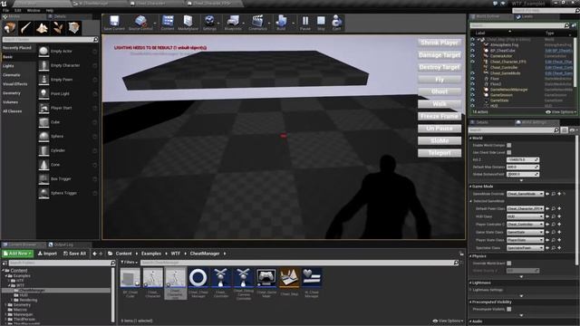The image size is (580, 326).
Task: Pause the running game simulation
Action: tap(305, 23)
